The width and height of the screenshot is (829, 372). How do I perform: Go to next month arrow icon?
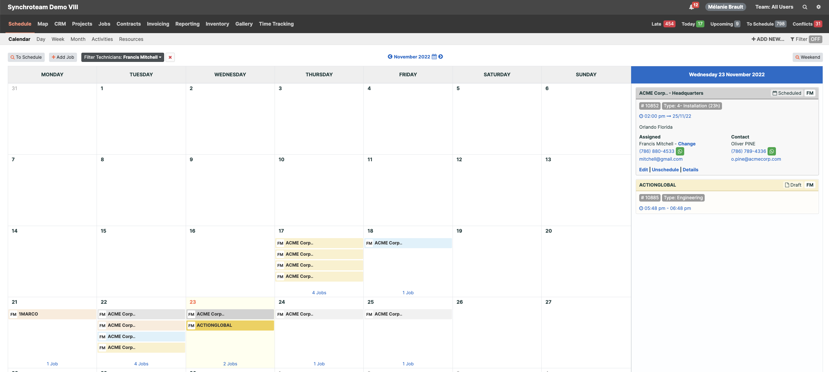coord(440,56)
